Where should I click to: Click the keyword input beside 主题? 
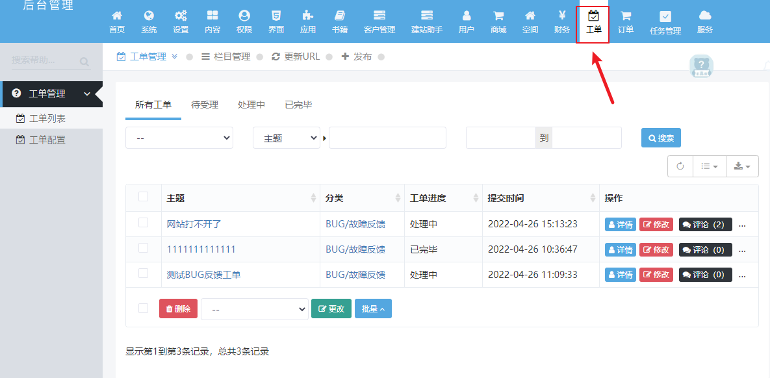[x=387, y=138]
